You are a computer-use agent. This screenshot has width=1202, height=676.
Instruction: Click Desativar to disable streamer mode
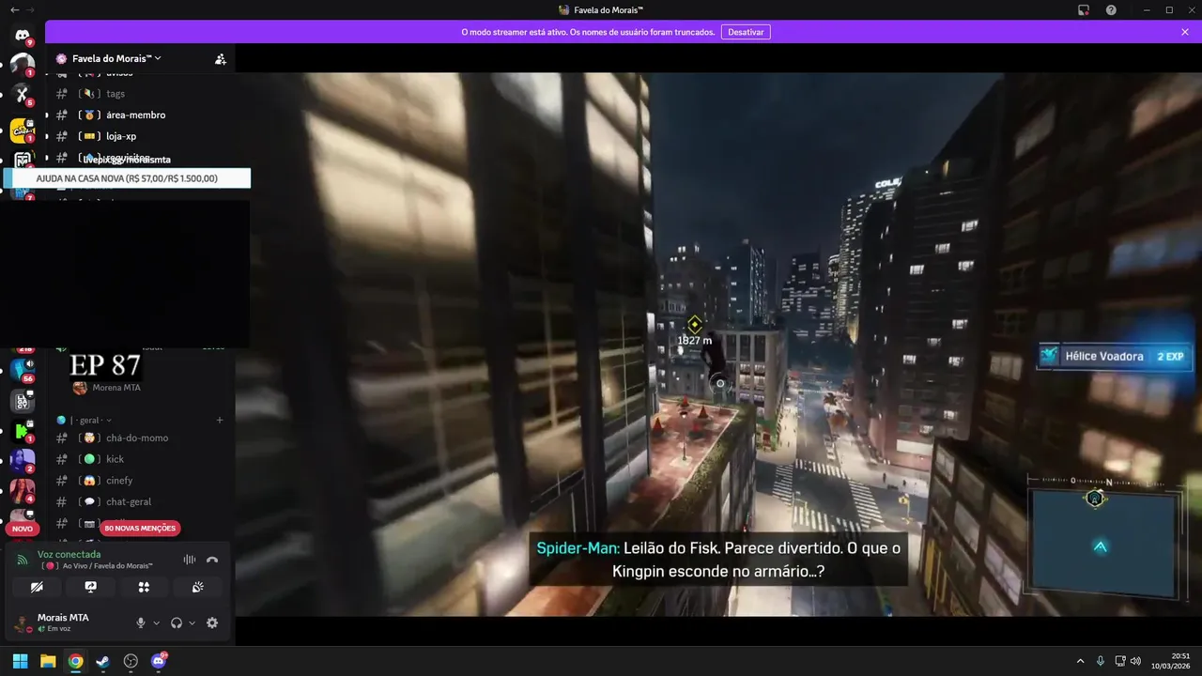tap(746, 32)
